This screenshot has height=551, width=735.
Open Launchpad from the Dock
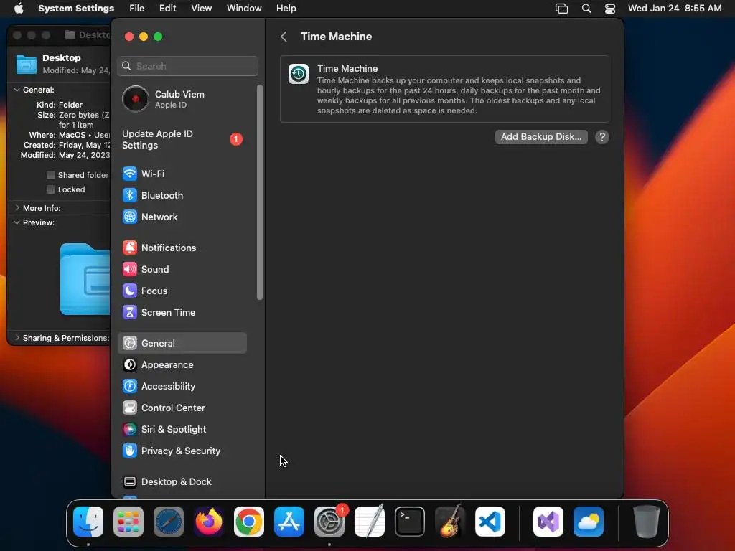point(128,522)
